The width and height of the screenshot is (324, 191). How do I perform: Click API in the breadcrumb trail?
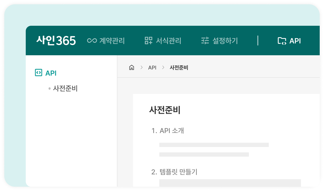152,67
